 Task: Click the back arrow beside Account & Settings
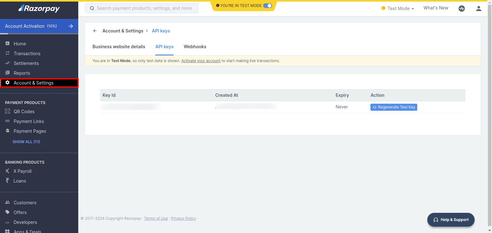click(95, 31)
